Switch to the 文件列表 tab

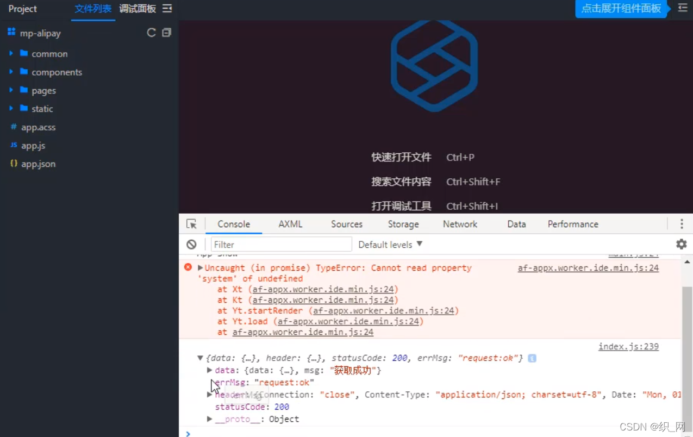pyautogui.click(x=93, y=9)
